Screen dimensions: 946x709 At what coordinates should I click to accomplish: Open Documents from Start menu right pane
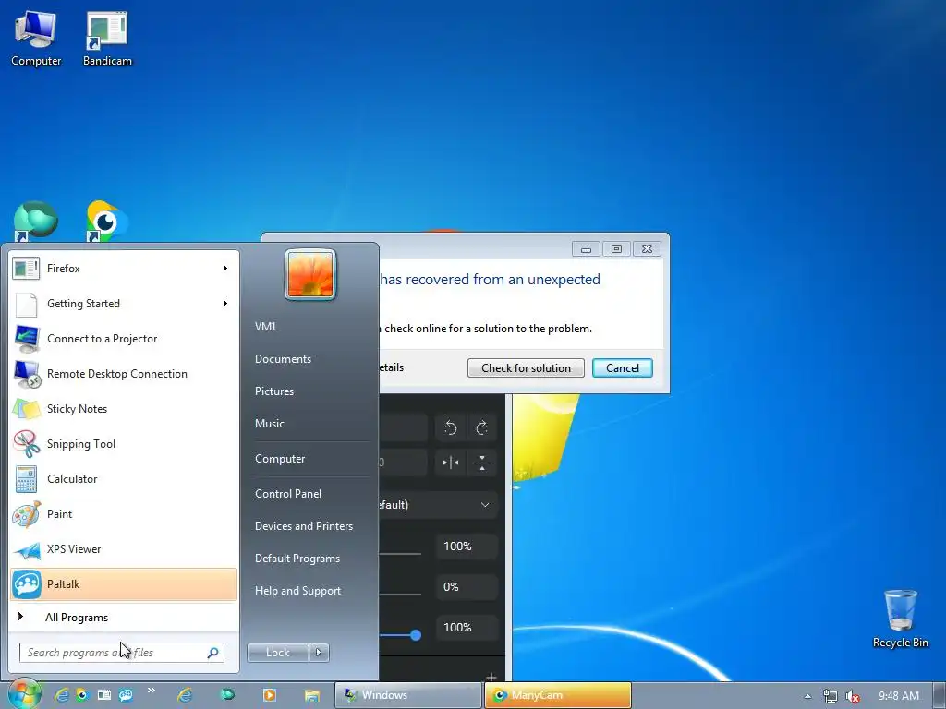pyautogui.click(x=283, y=359)
